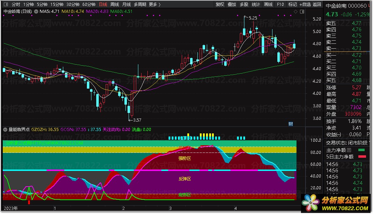Viewport: 374px width, 214px height.
Task: Click the diamond icon above chart
Action: (295, 12)
